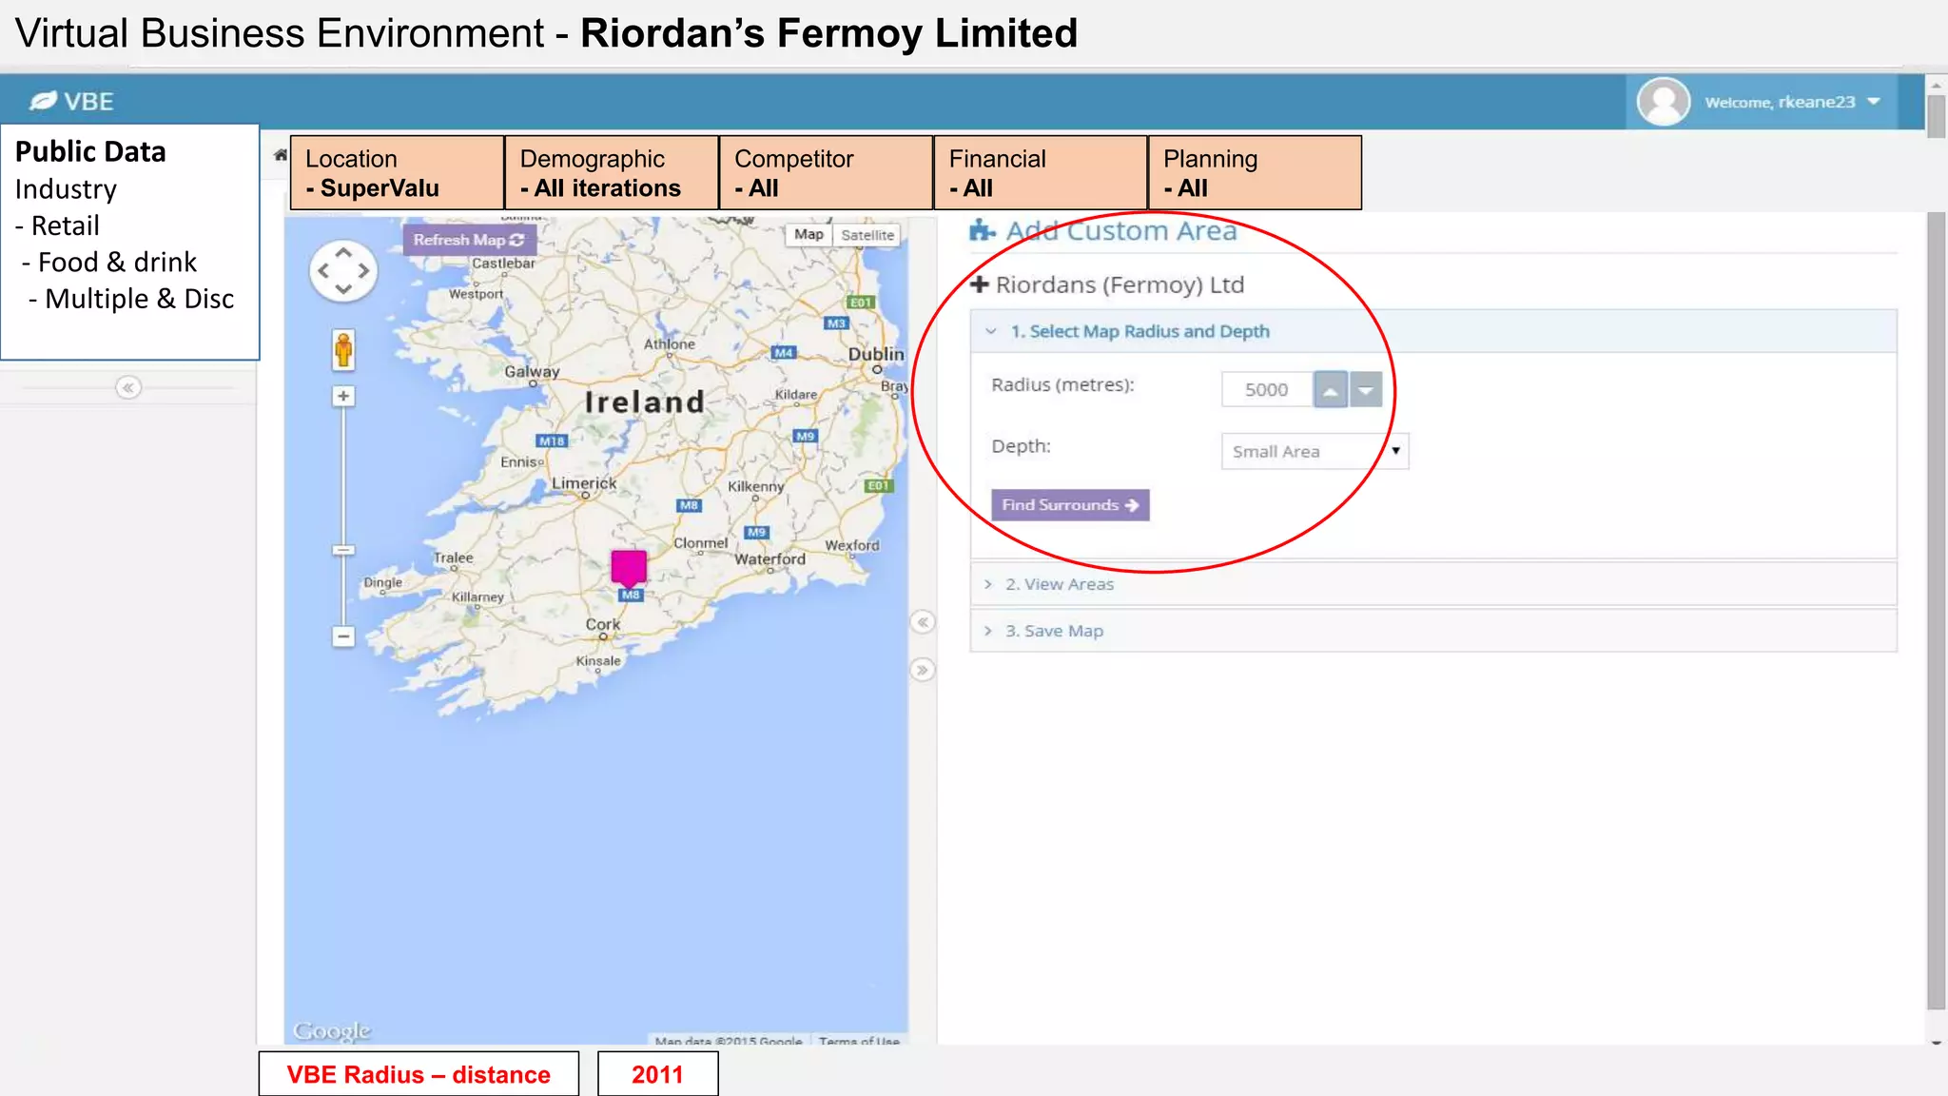
Task: Click the Cork label on map
Action: [603, 624]
